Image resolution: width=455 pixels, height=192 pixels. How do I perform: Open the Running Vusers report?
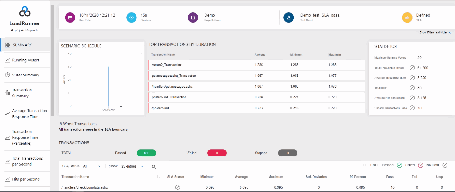coord(25,60)
